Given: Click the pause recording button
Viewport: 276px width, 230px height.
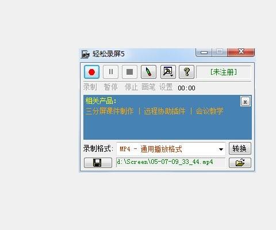Looking at the screenshot, I should (110, 72).
